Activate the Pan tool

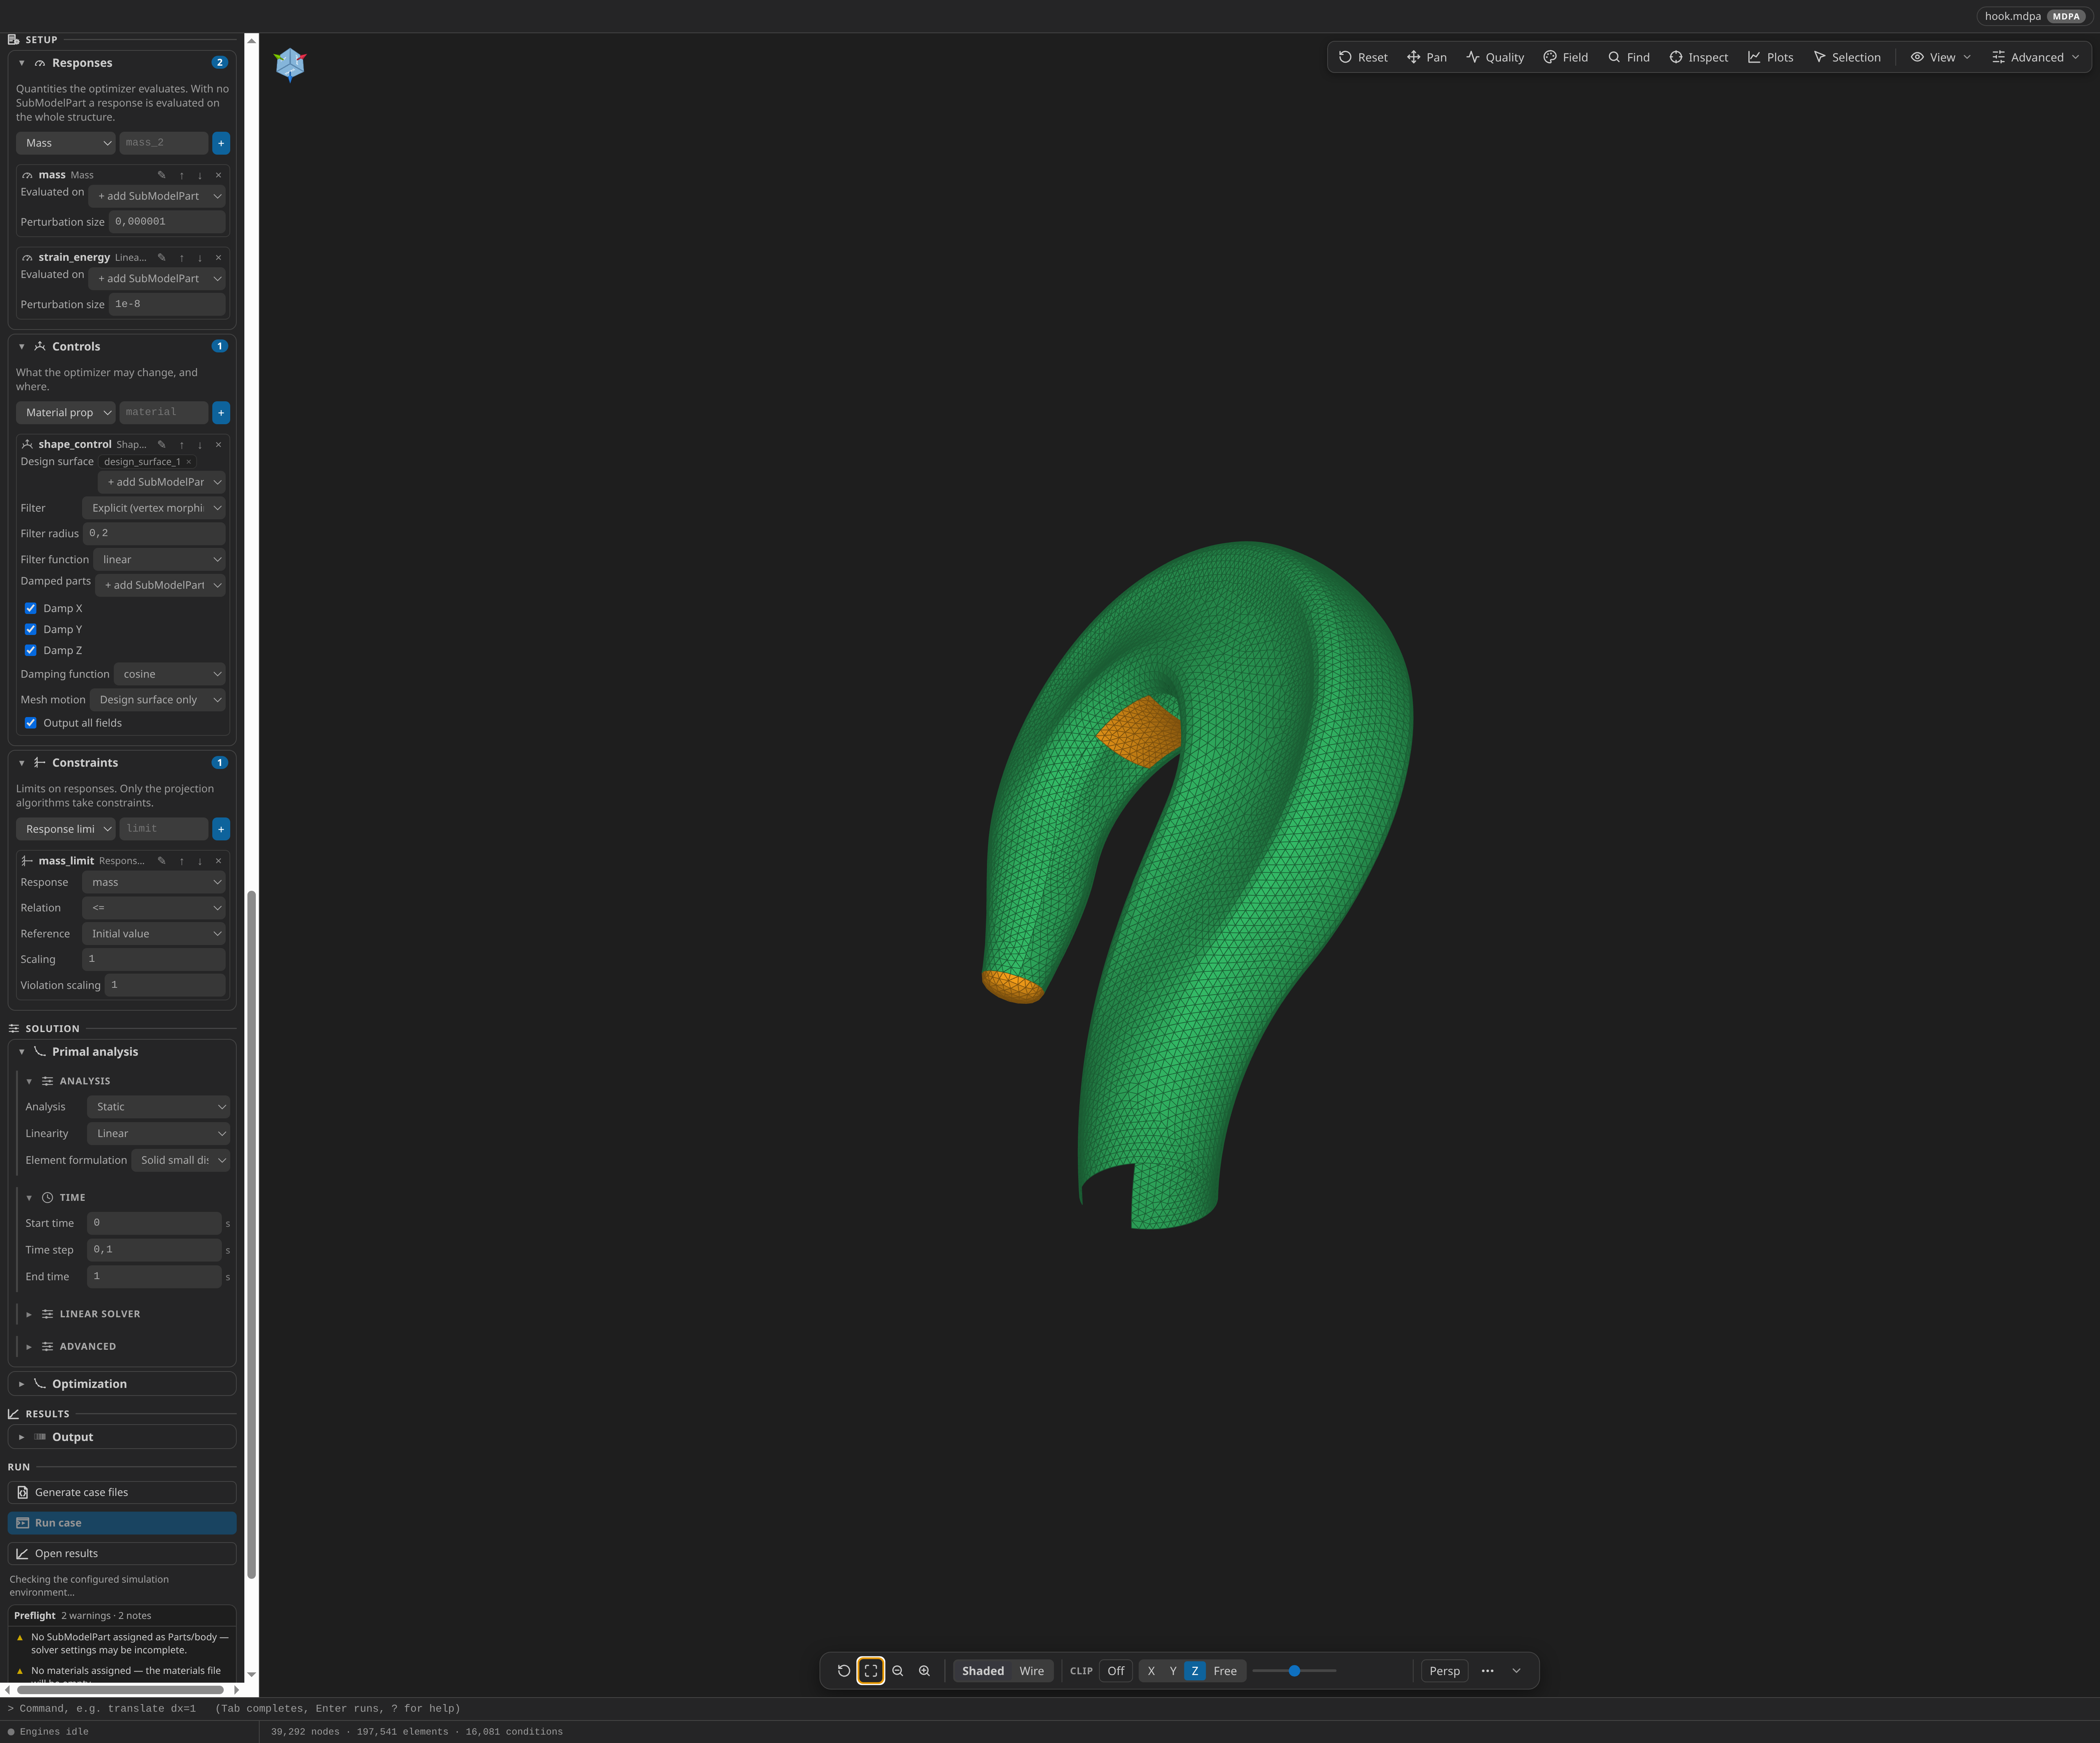click(x=1426, y=57)
